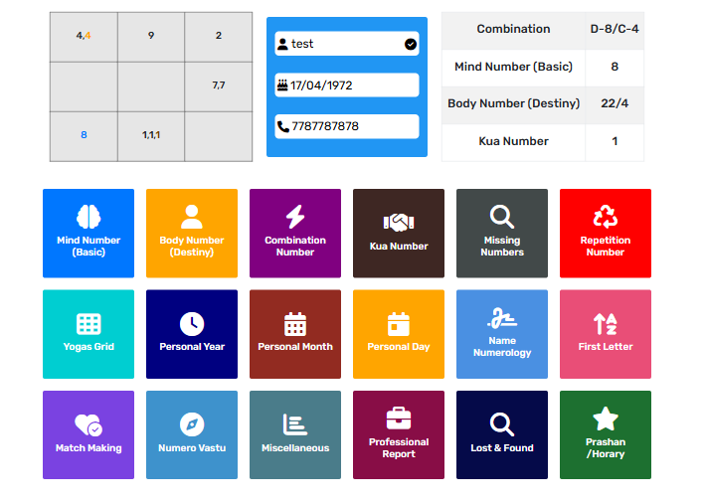Image resolution: width=705 pixels, height=503 pixels.
Task: Click the compass icon on Numero Vastu
Action: pos(192,425)
